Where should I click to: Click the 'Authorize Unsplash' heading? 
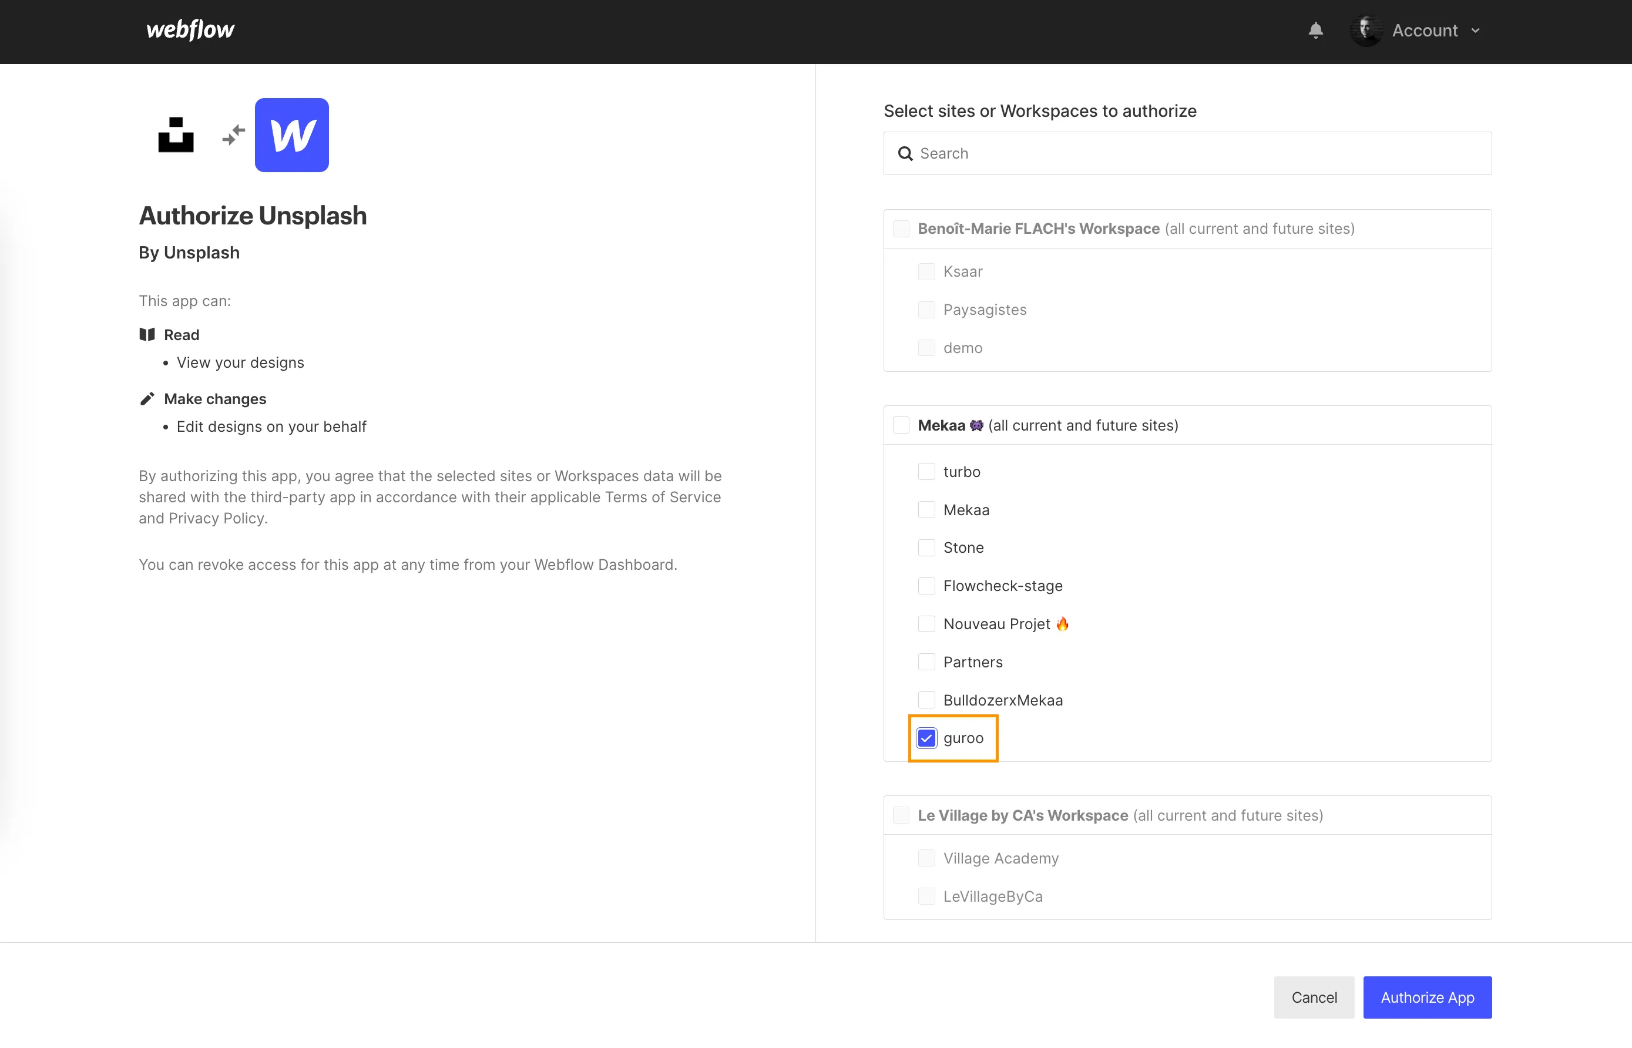click(253, 216)
